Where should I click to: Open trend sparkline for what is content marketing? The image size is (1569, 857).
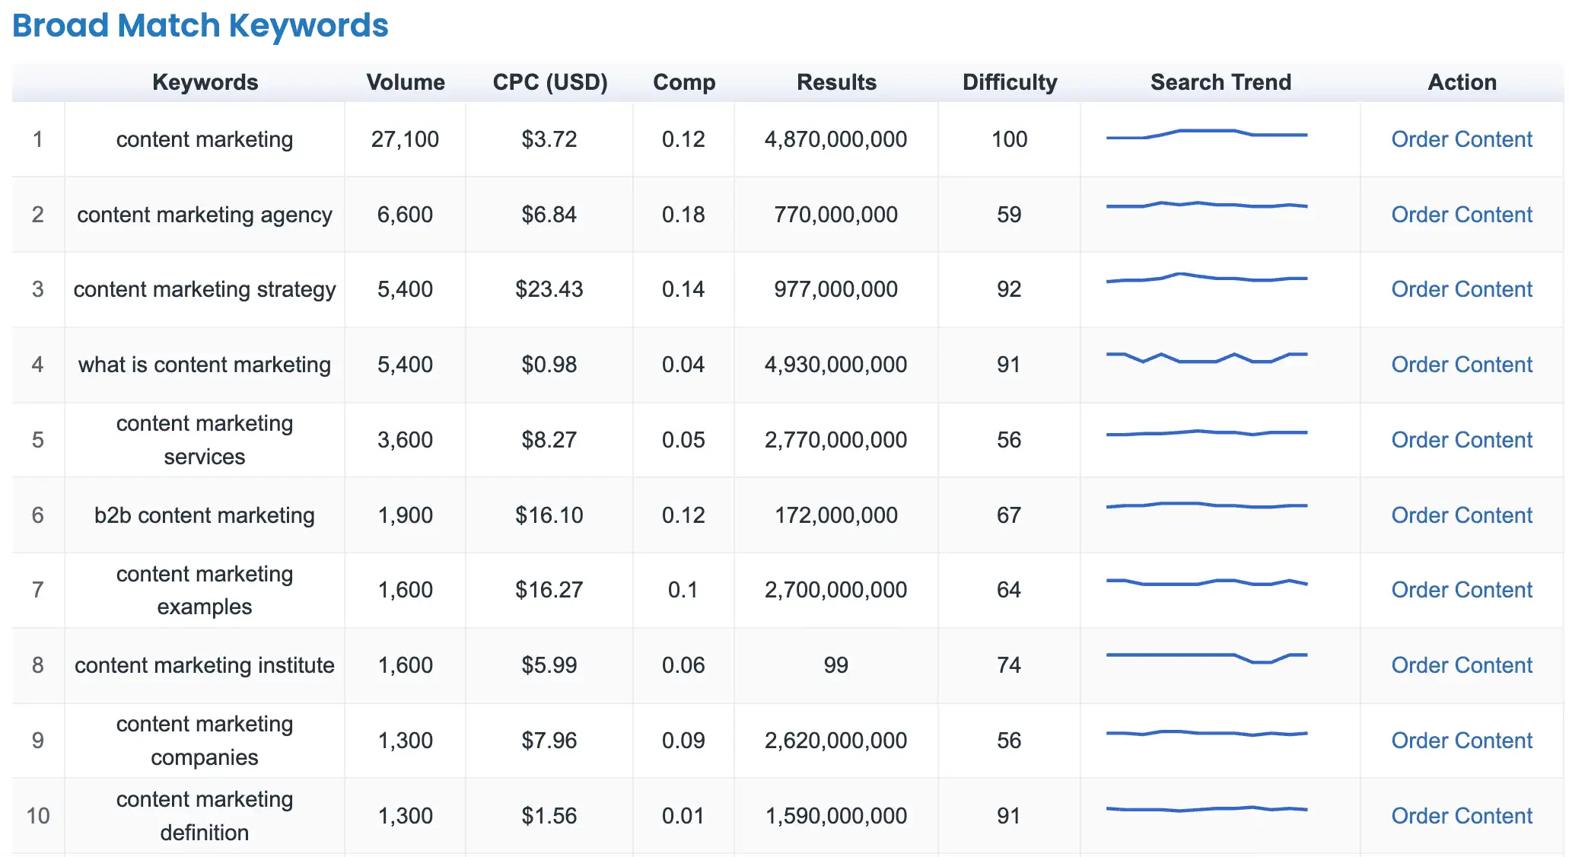[1207, 358]
